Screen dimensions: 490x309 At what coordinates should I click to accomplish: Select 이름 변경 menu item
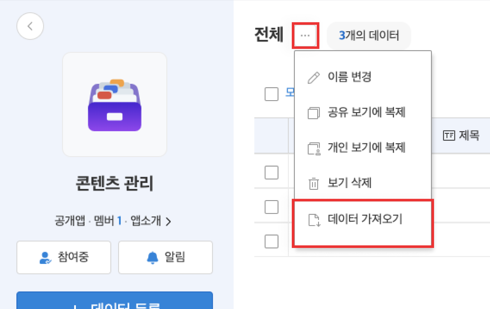point(349,77)
